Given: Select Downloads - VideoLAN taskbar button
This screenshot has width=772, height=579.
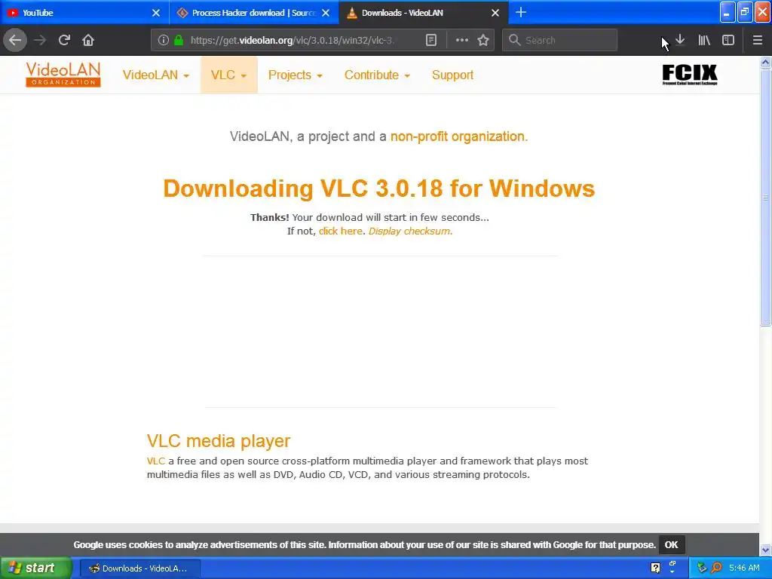Looking at the screenshot, I should point(139,568).
